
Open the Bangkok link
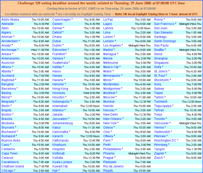pos(8,84)
